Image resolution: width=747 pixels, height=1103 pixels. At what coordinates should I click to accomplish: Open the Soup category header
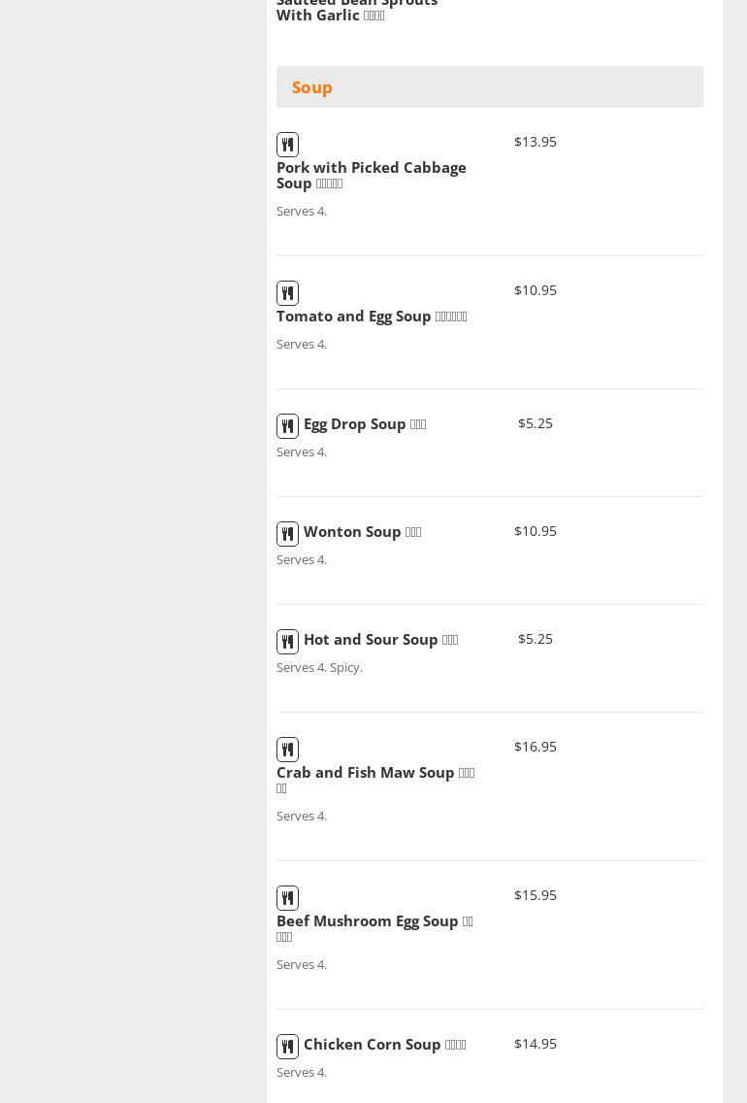click(312, 87)
